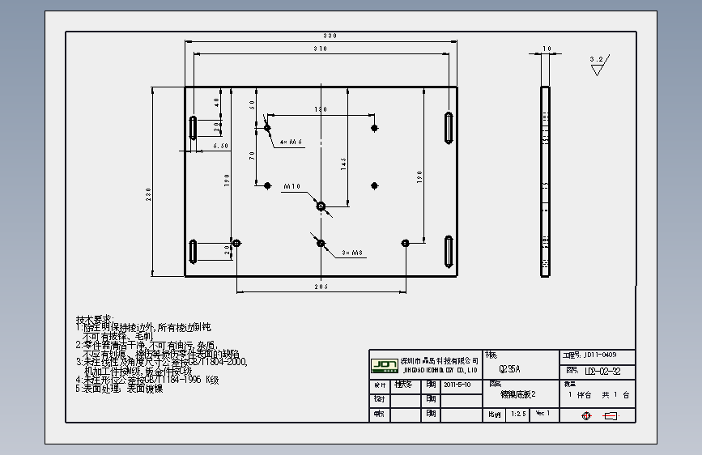The image size is (702, 455).
Task: Select the 50 vertical dimension
Action: [252, 104]
